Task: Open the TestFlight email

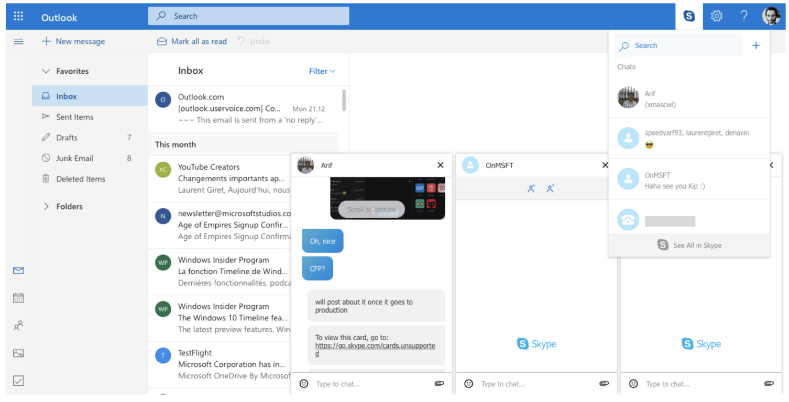Action: 220,365
